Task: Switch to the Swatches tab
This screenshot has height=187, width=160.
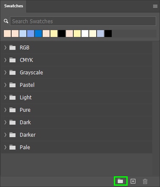Action: coord(13,6)
